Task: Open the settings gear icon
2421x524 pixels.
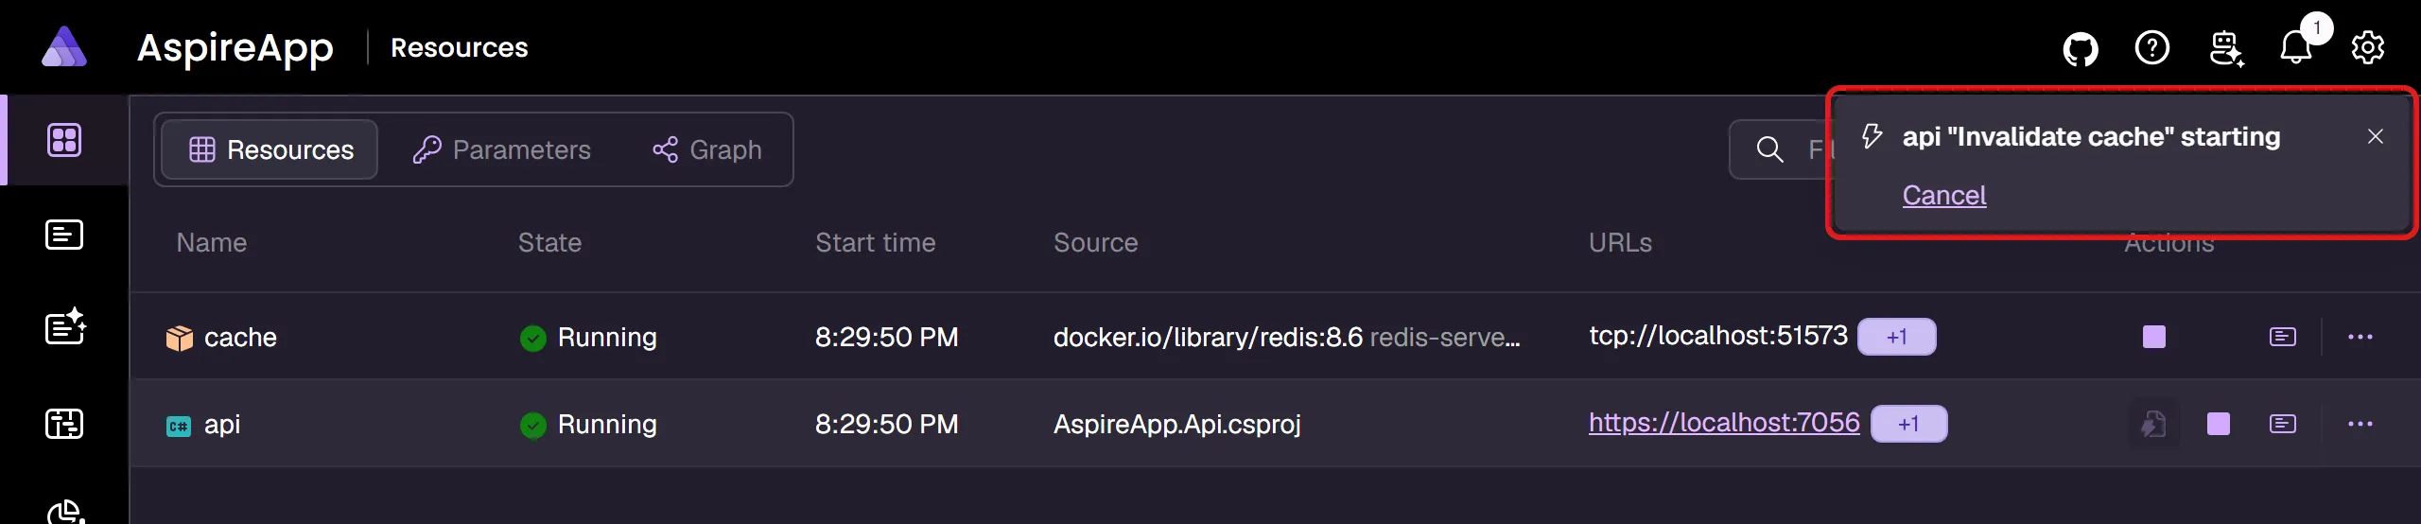Action: click(2368, 47)
